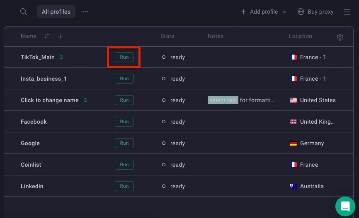Select the All profiles tab

point(56,12)
